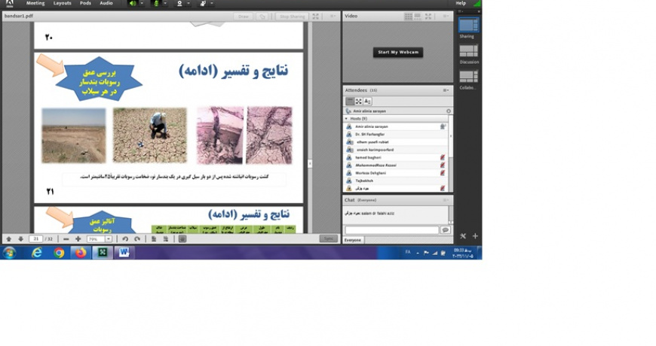
Task: Select attendee Tajbakhsh
Action: [396, 181]
